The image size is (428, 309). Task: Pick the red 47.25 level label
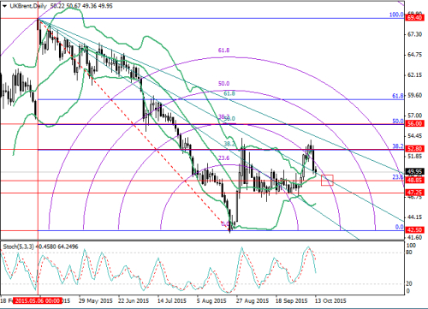[414, 192]
